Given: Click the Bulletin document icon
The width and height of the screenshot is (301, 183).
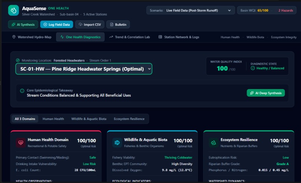Looking at the screenshot, I should point(112,25).
